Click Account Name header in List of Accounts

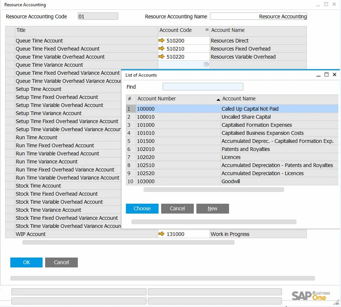coord(279,99)
